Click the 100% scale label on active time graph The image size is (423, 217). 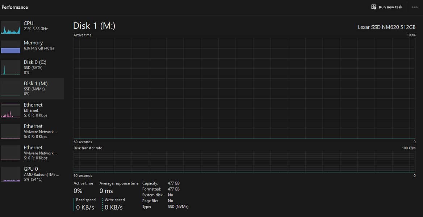(411, 35)
